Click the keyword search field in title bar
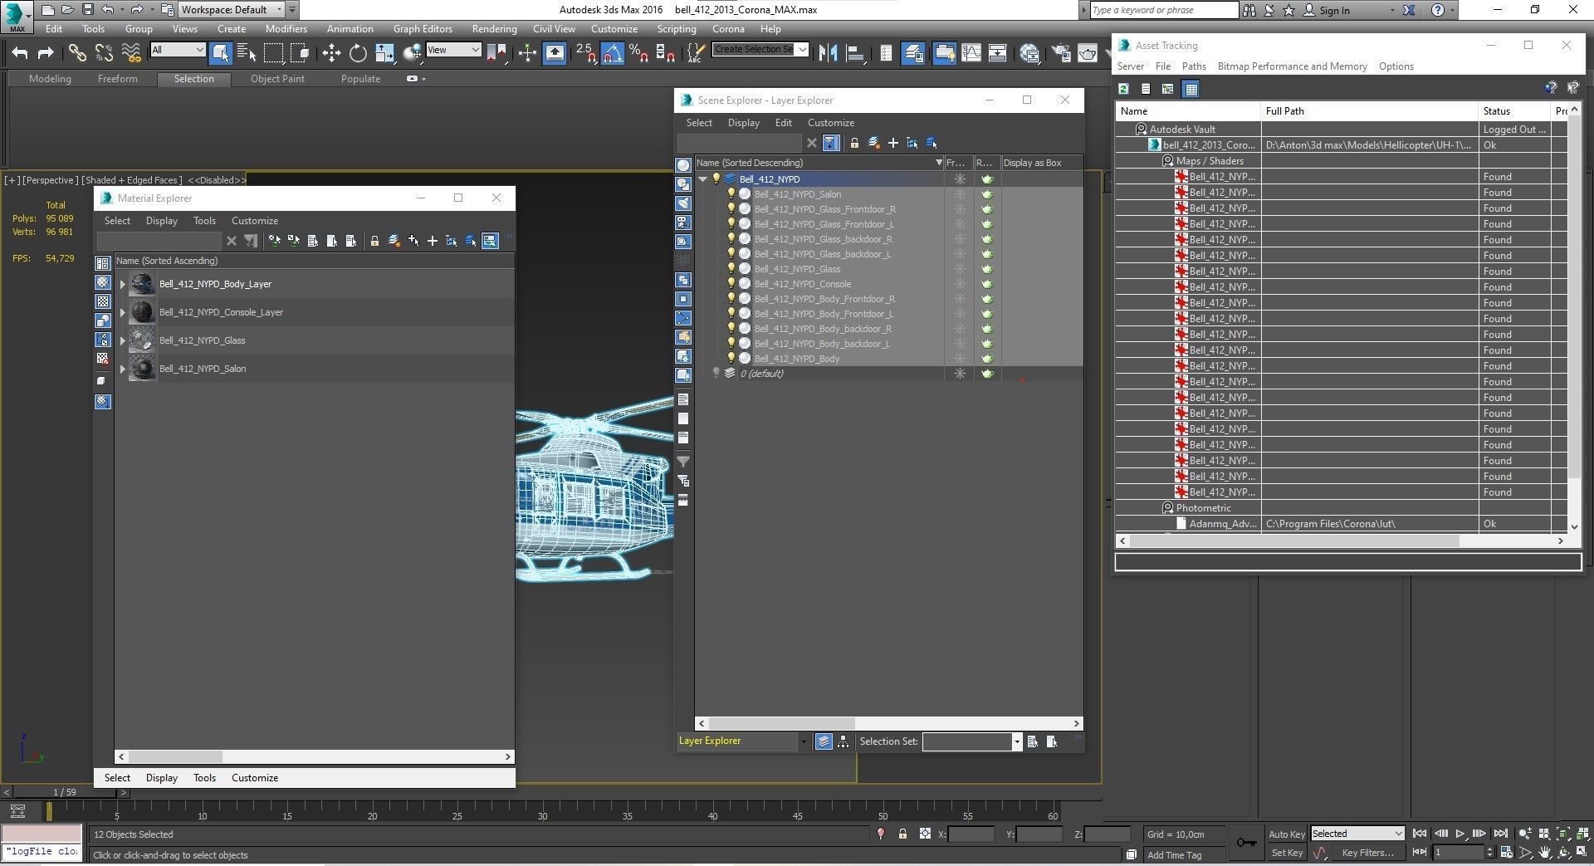 pos(1163,10)
